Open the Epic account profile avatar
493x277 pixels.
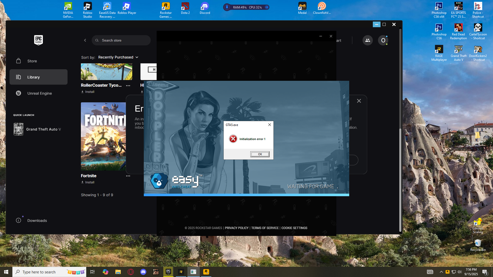[383, 40]
